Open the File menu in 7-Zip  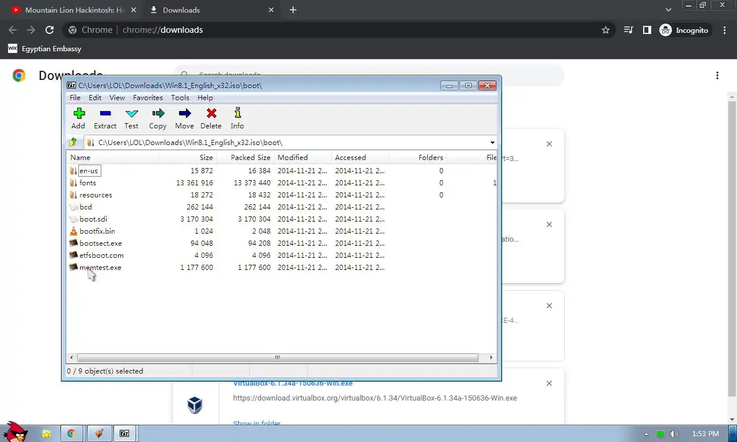75,98
